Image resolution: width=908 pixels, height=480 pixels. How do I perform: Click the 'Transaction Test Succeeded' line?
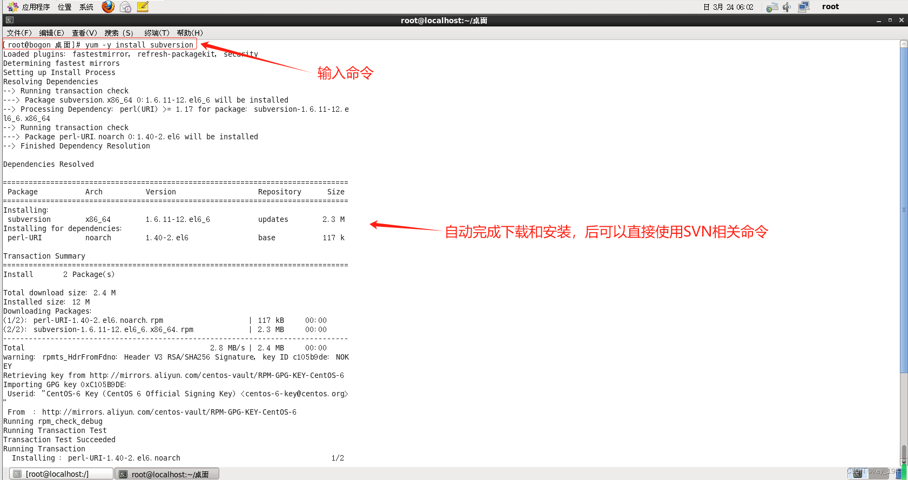59,440
